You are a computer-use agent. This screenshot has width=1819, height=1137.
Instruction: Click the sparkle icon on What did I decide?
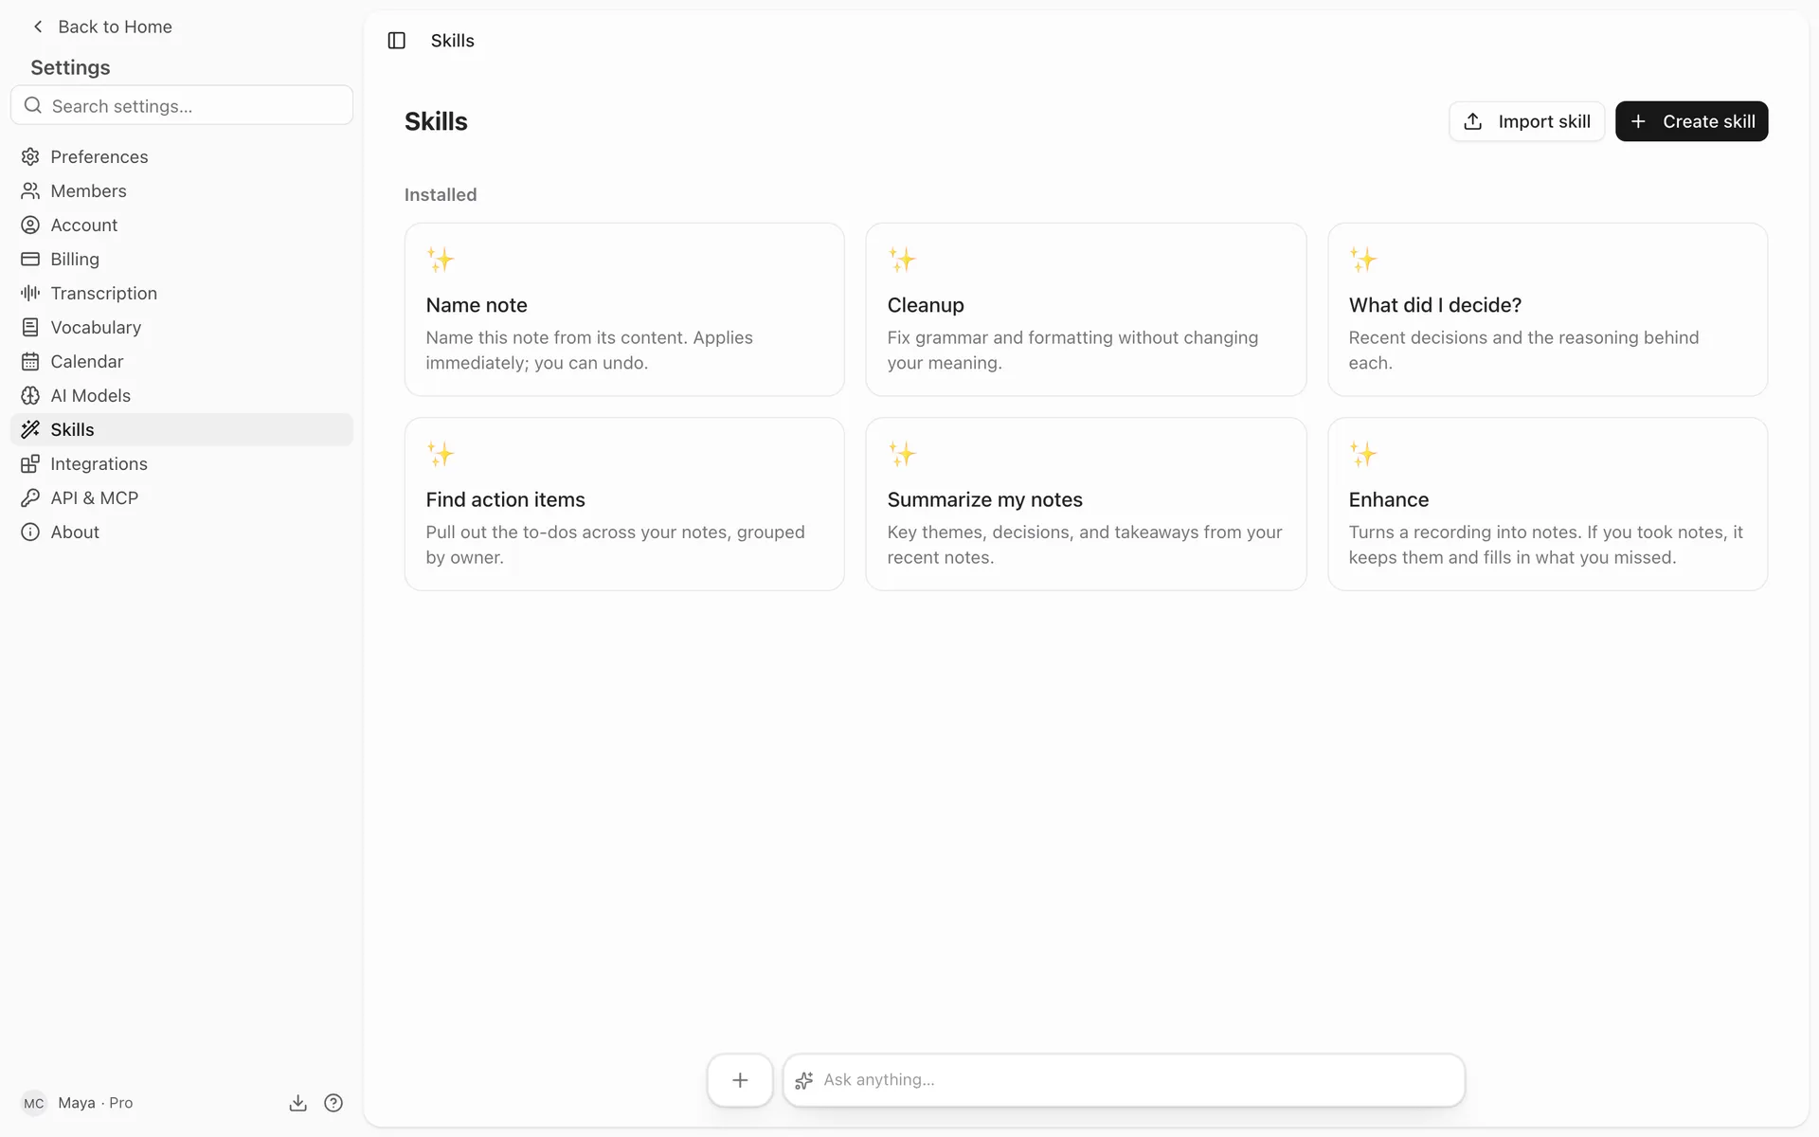[1363, 260]
